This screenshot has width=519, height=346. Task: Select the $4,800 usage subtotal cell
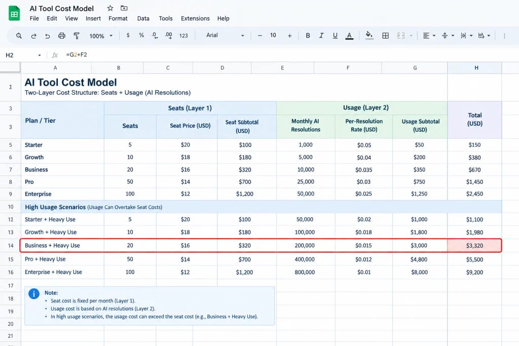(x=420, y=259)
